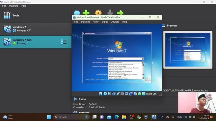Open Help menu in VirtualBox Manager
The height and width of the screenshot is (121, 216).
pos(24,6)
